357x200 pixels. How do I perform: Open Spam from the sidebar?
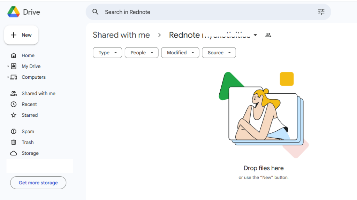pos(28,131)
